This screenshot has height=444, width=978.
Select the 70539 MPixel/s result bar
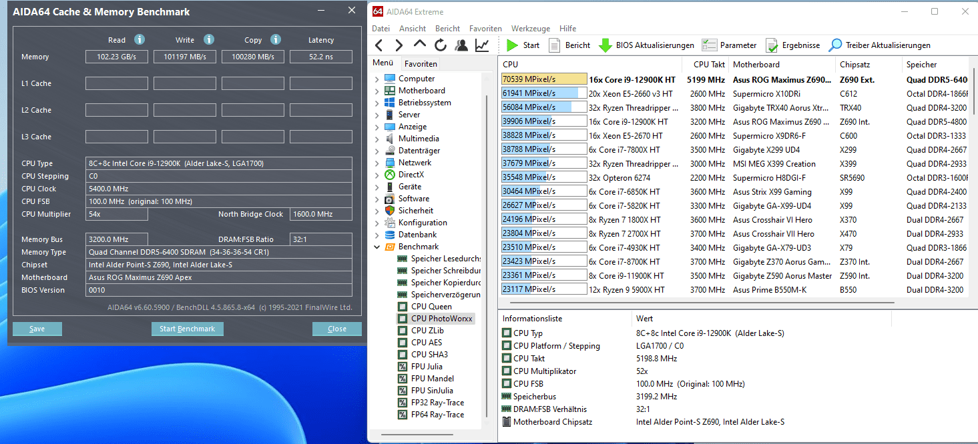click(x=543, y=79)
